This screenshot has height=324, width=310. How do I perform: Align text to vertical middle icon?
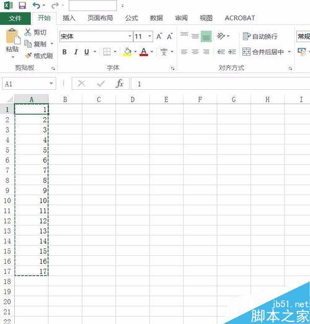click(195, 36)
